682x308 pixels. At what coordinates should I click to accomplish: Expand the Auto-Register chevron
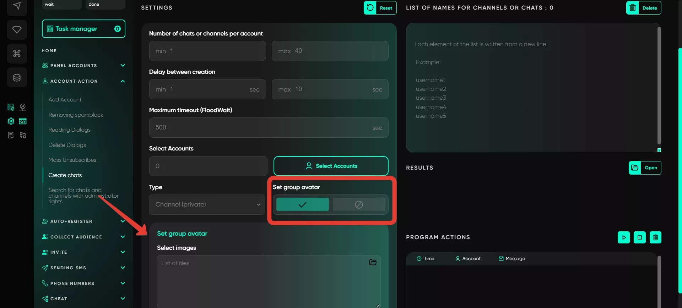point(123,221)
